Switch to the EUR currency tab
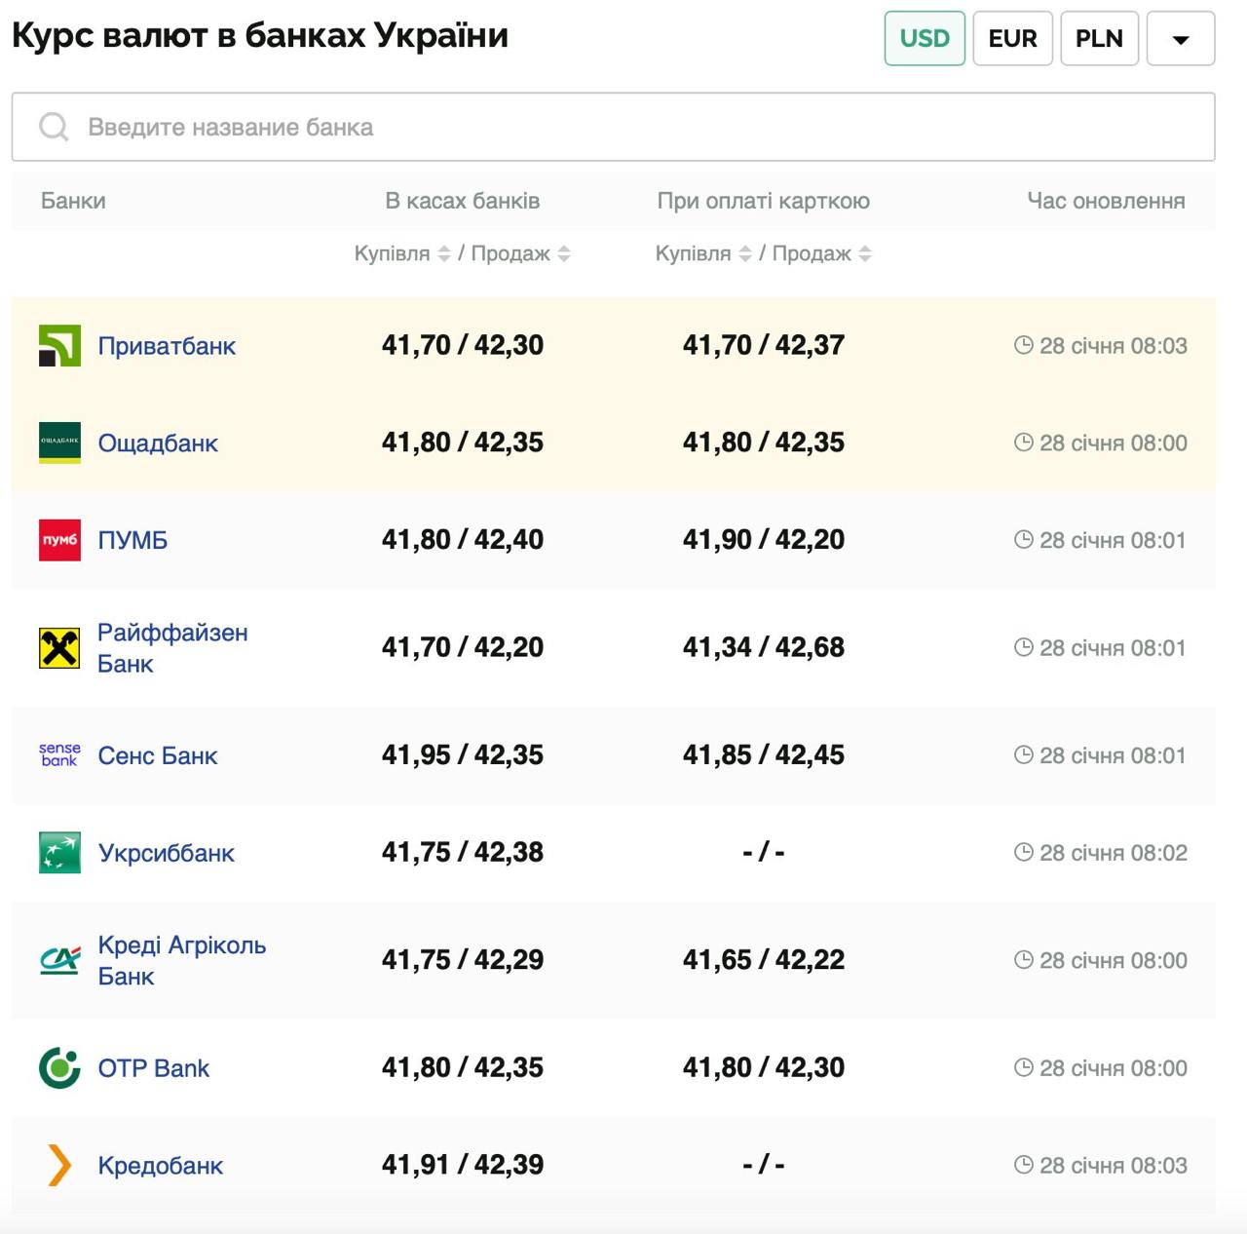The image size is (1247, 1234). pyautogui.click(x=1012, y=39)
